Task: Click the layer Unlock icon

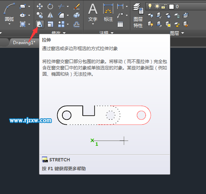Action: pyautogui.click(x=177, y=24)
